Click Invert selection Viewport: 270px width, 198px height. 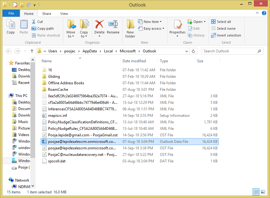tap(226, 35)
